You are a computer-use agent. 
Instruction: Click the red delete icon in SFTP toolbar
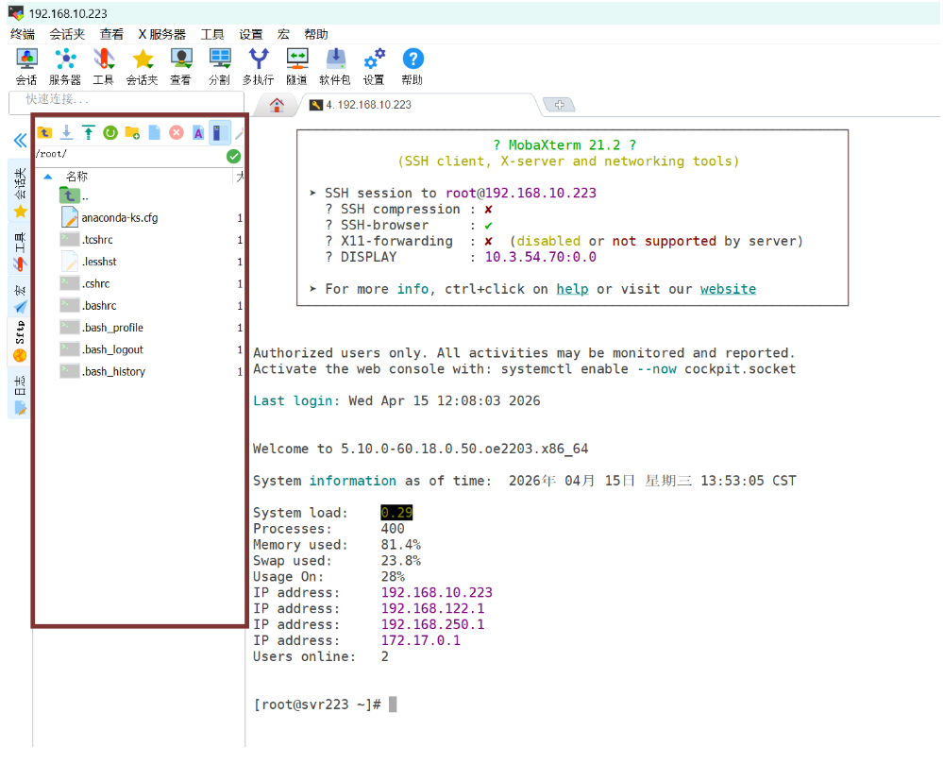(177, 132)
